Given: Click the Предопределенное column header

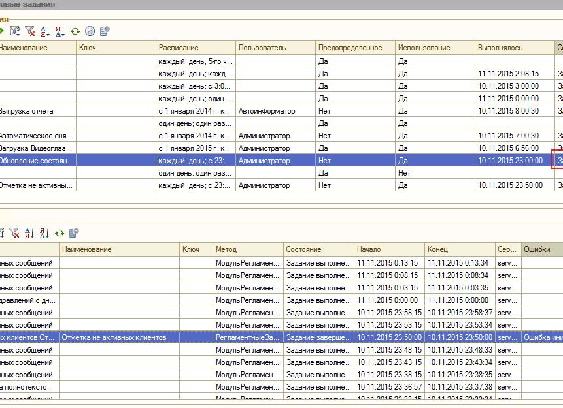Looking at the screenshot, I should [355, 48].
